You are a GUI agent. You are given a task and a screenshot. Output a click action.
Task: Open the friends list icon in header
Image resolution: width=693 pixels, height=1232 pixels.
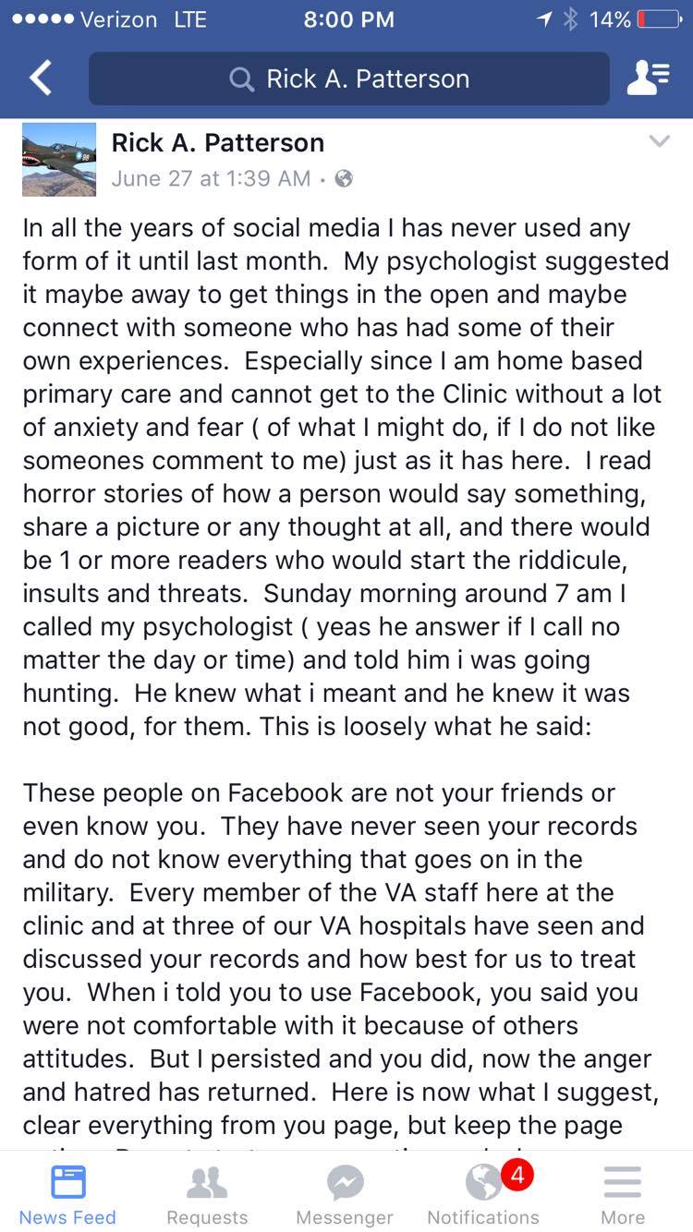click(x=648, y=79)
